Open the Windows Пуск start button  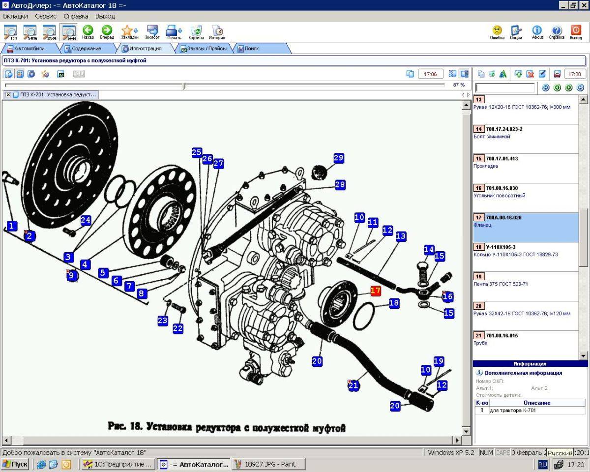(x=15, y=464)
